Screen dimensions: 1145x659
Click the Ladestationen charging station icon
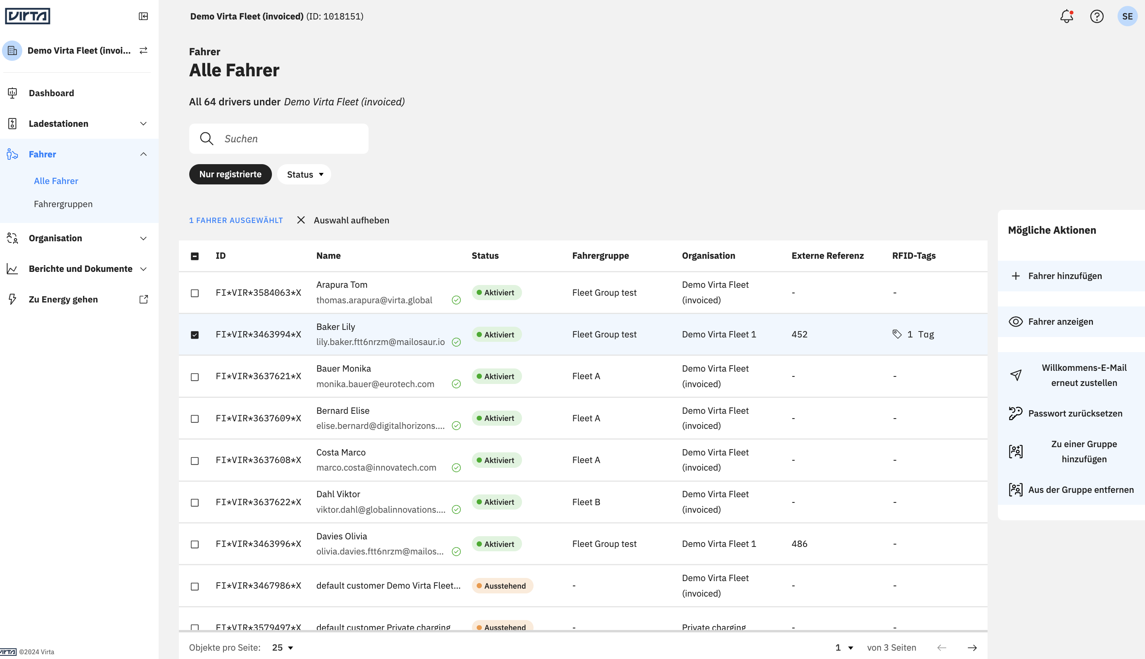click(x=12, y=124)
